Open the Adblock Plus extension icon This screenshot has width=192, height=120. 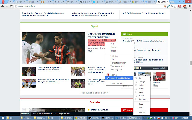(x=185, y=7)
